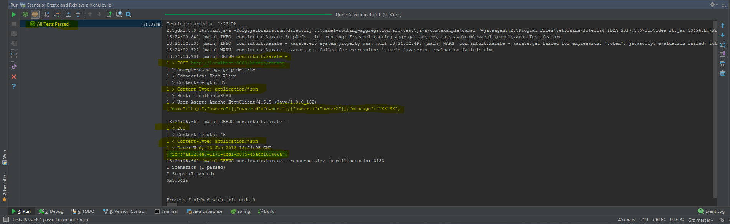Rerun the test with the green play icon
730x224 pixels.
point(14,15)
